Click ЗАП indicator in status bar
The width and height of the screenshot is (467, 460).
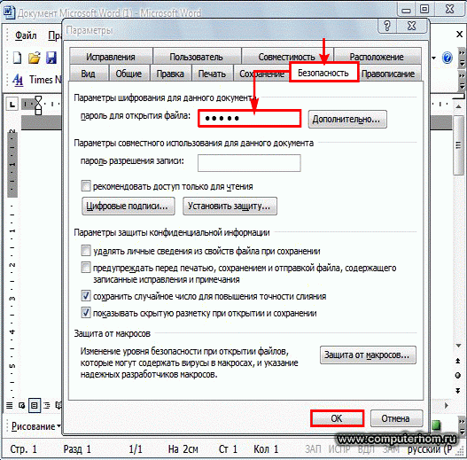coord(313,449)
